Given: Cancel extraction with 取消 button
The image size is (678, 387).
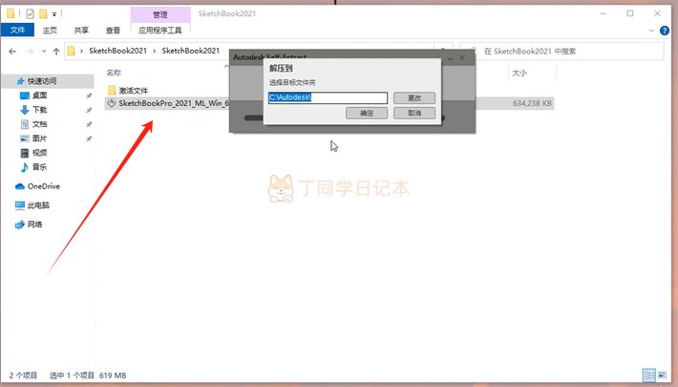Looking at the screenshot, I should point(414,113).
